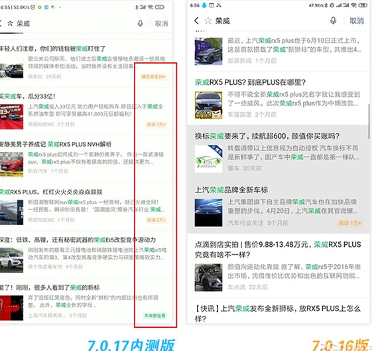Tap source 换个角度看车市 4个月前
Image resolution: width=372 pixels, height=351 pixels.
pyautogui.click(x=56, y=267)
